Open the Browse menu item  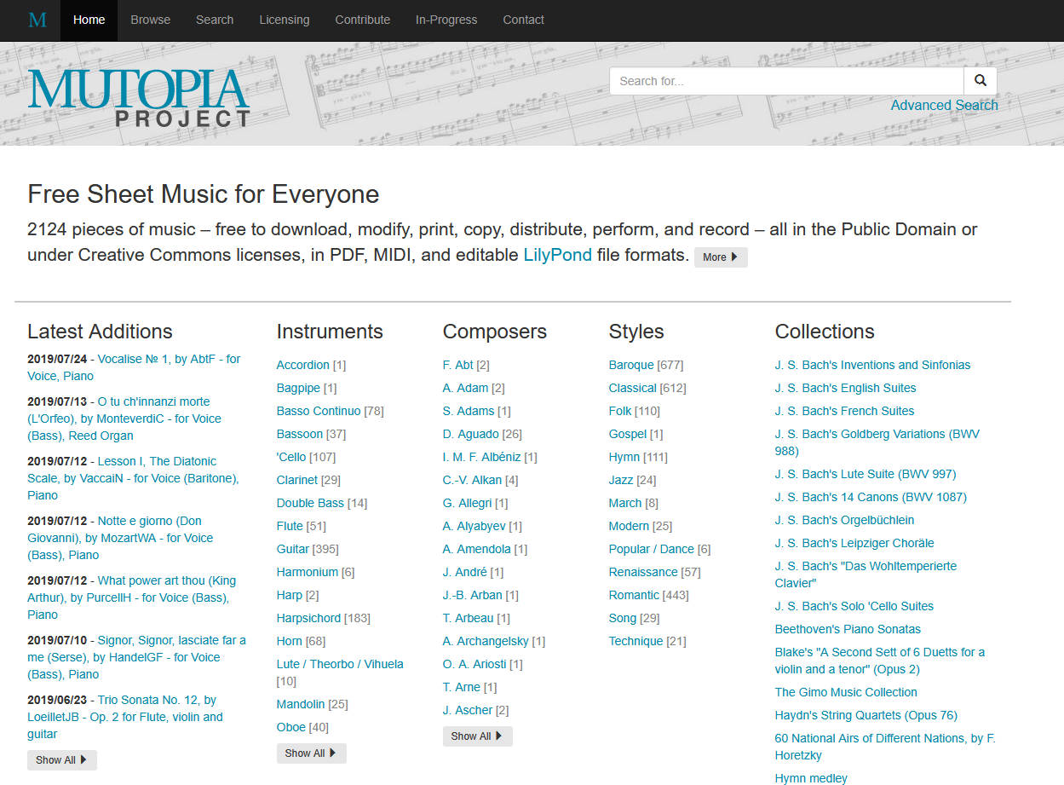click(150, 20)
